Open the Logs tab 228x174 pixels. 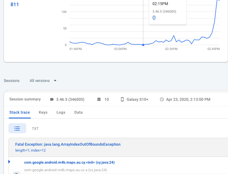pos(61,112)
